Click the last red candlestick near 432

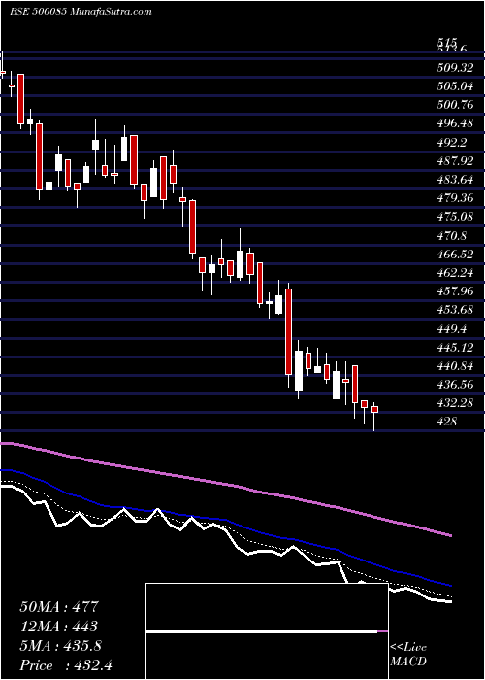[x=374, y=409]
